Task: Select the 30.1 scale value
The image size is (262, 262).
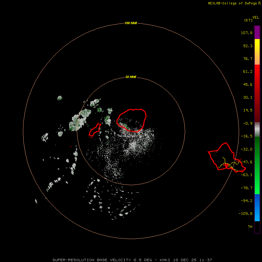Action: tap(248, 98)
